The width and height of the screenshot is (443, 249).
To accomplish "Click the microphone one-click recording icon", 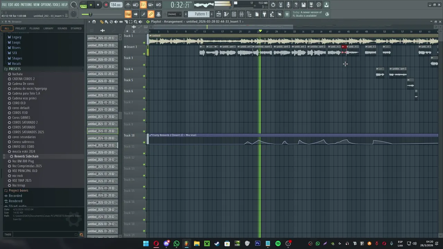I will pyautogui.click(x=288, y=5).
